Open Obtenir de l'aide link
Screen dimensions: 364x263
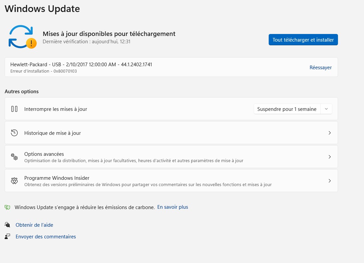(34, 225)
